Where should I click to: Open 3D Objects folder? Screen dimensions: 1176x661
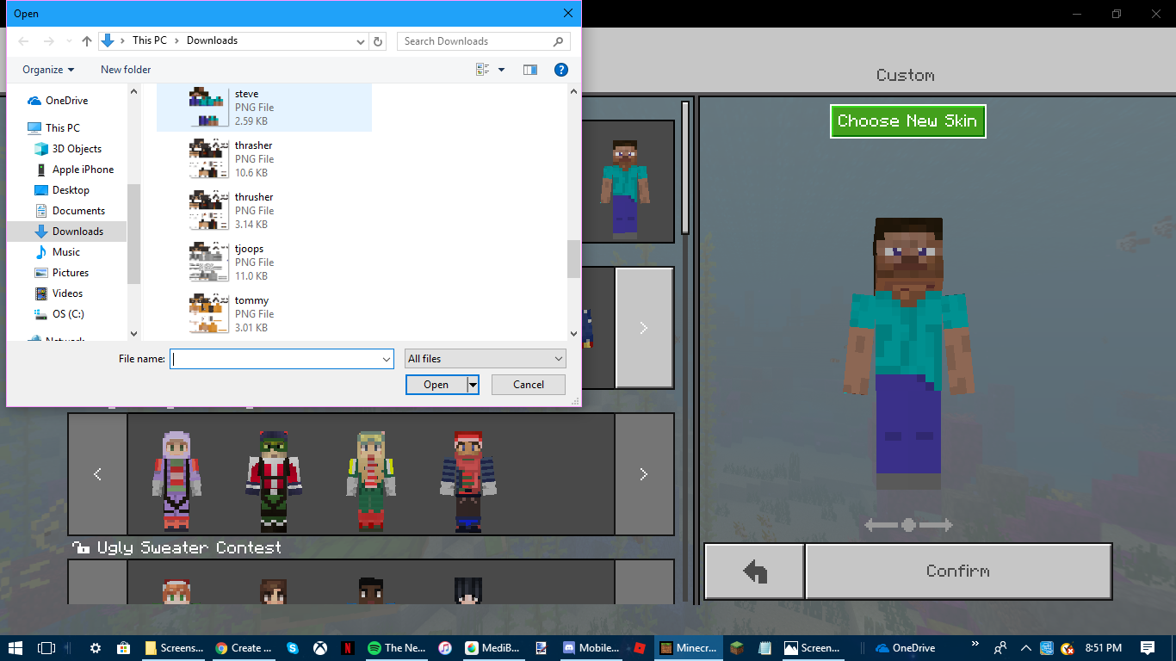(77, 149)
